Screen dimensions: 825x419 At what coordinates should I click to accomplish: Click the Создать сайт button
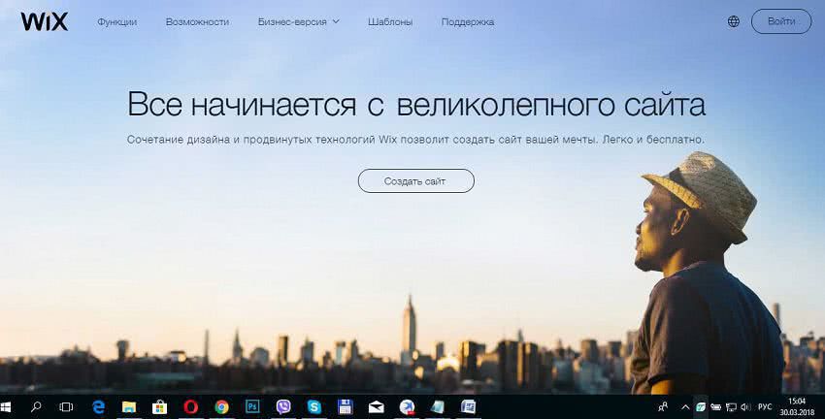point(415,181)
